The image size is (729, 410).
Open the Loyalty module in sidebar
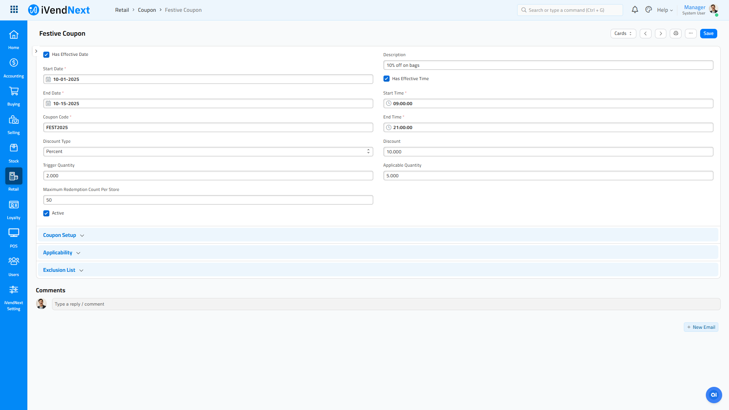(14, 210)
